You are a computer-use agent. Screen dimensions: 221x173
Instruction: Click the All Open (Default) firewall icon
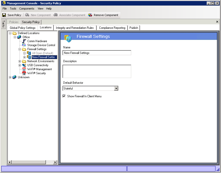(29, 53)
